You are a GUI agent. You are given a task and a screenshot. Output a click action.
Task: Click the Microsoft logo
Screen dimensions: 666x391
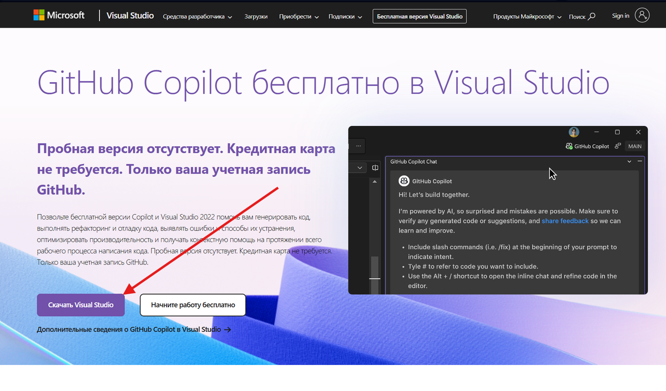pyautogui.click(x=59, y=16)
